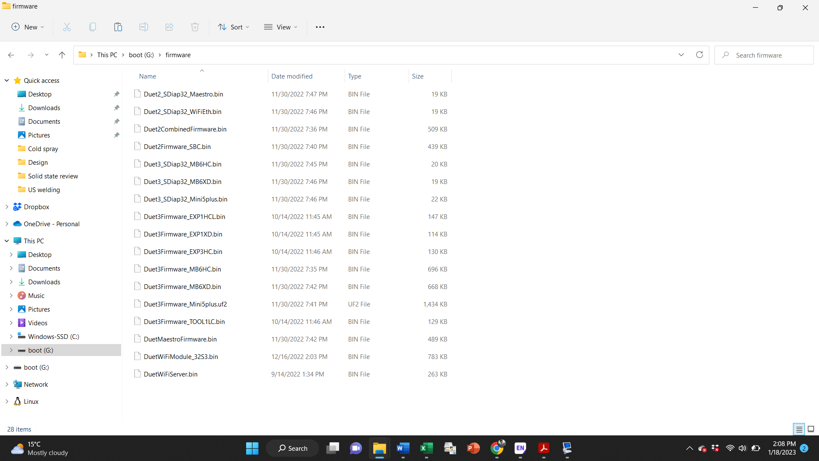
Task: Open PowerPoint from taskbar
Action: [x=473, y=448]
